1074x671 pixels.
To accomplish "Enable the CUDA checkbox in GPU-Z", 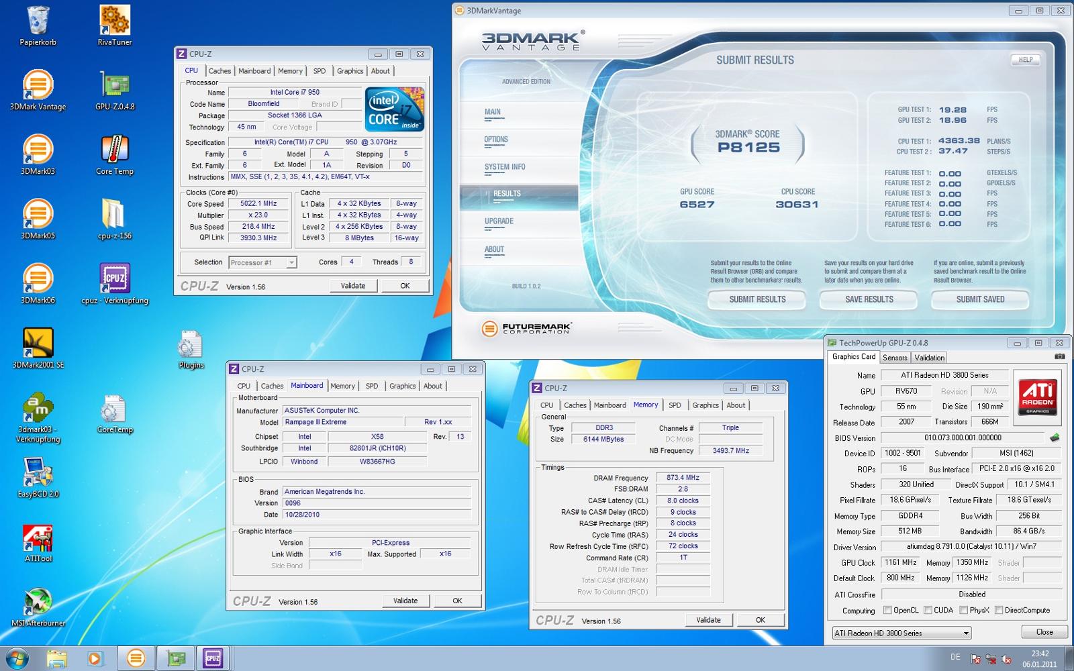I will point(928,610).
